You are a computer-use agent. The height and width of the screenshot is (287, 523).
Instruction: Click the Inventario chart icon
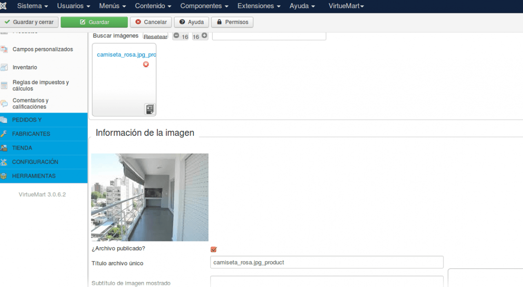coord(4,67)
